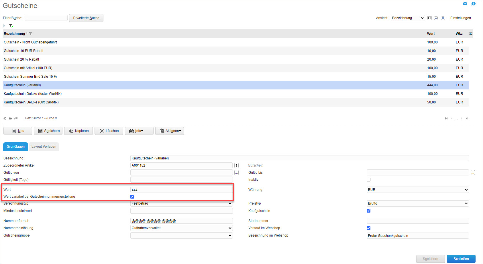483x264 pixels.
Task: Expand the Nummerneinlösung dropdown
Action: point(181,228)
